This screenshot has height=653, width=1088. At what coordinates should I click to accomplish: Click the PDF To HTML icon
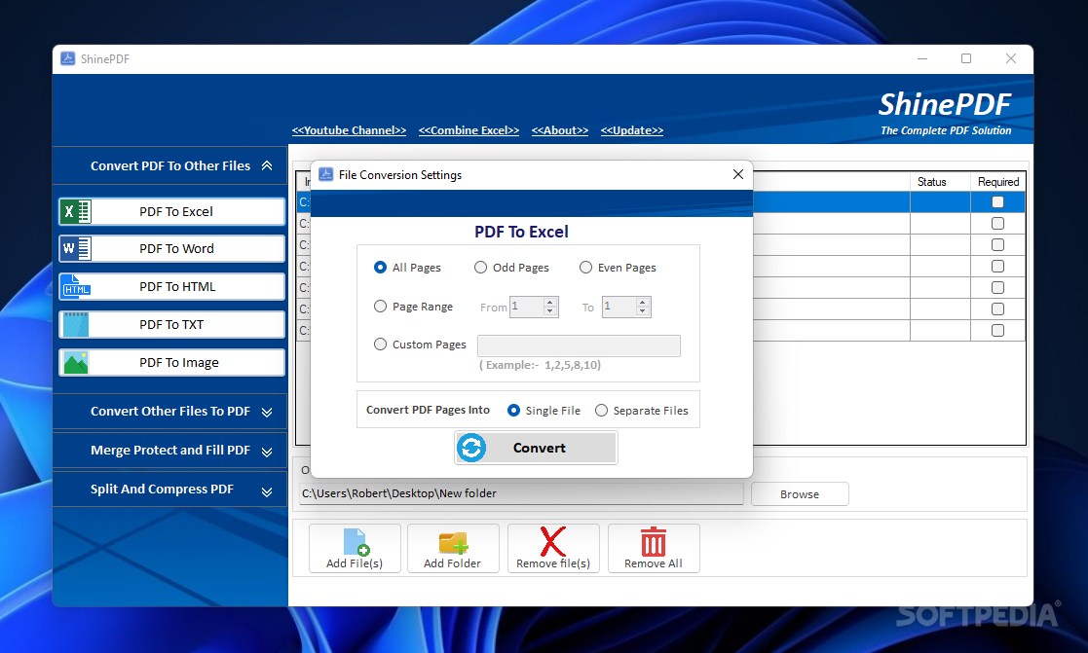point(76,286)
